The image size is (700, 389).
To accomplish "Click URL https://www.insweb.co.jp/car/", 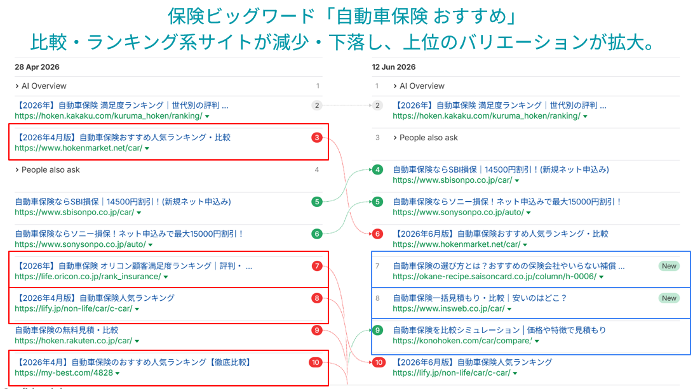I will tap(448, 308).
